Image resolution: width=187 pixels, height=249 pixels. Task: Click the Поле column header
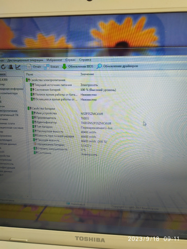[29, 74]
